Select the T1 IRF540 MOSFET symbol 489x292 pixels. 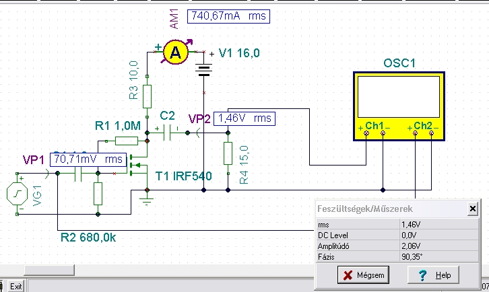point(139,165)
